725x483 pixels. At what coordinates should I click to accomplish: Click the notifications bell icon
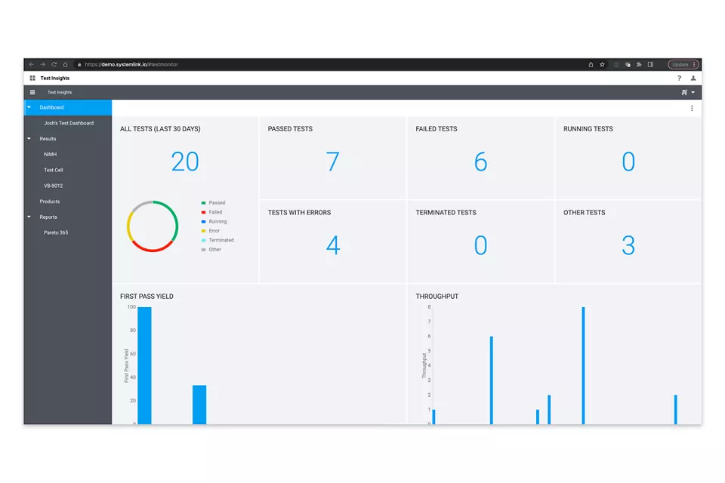pyautogui.click(x=684, y=91)
